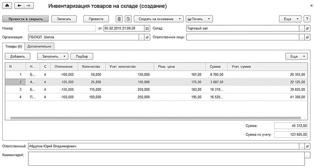The width and height of the screenshot is (314, 168).
Task: Open the Ответственное лицо value form icon
Action: pyautogui.click(x=307, y=37)
